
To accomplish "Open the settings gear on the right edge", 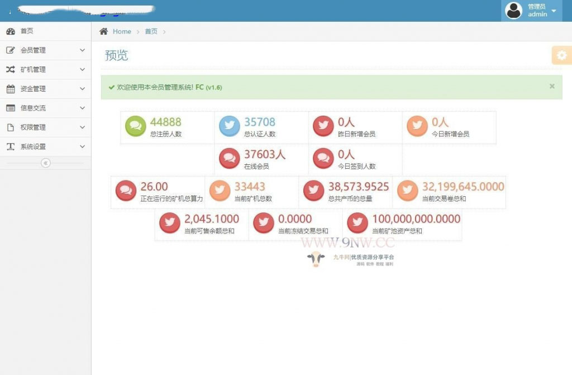I will click(561, 55).
